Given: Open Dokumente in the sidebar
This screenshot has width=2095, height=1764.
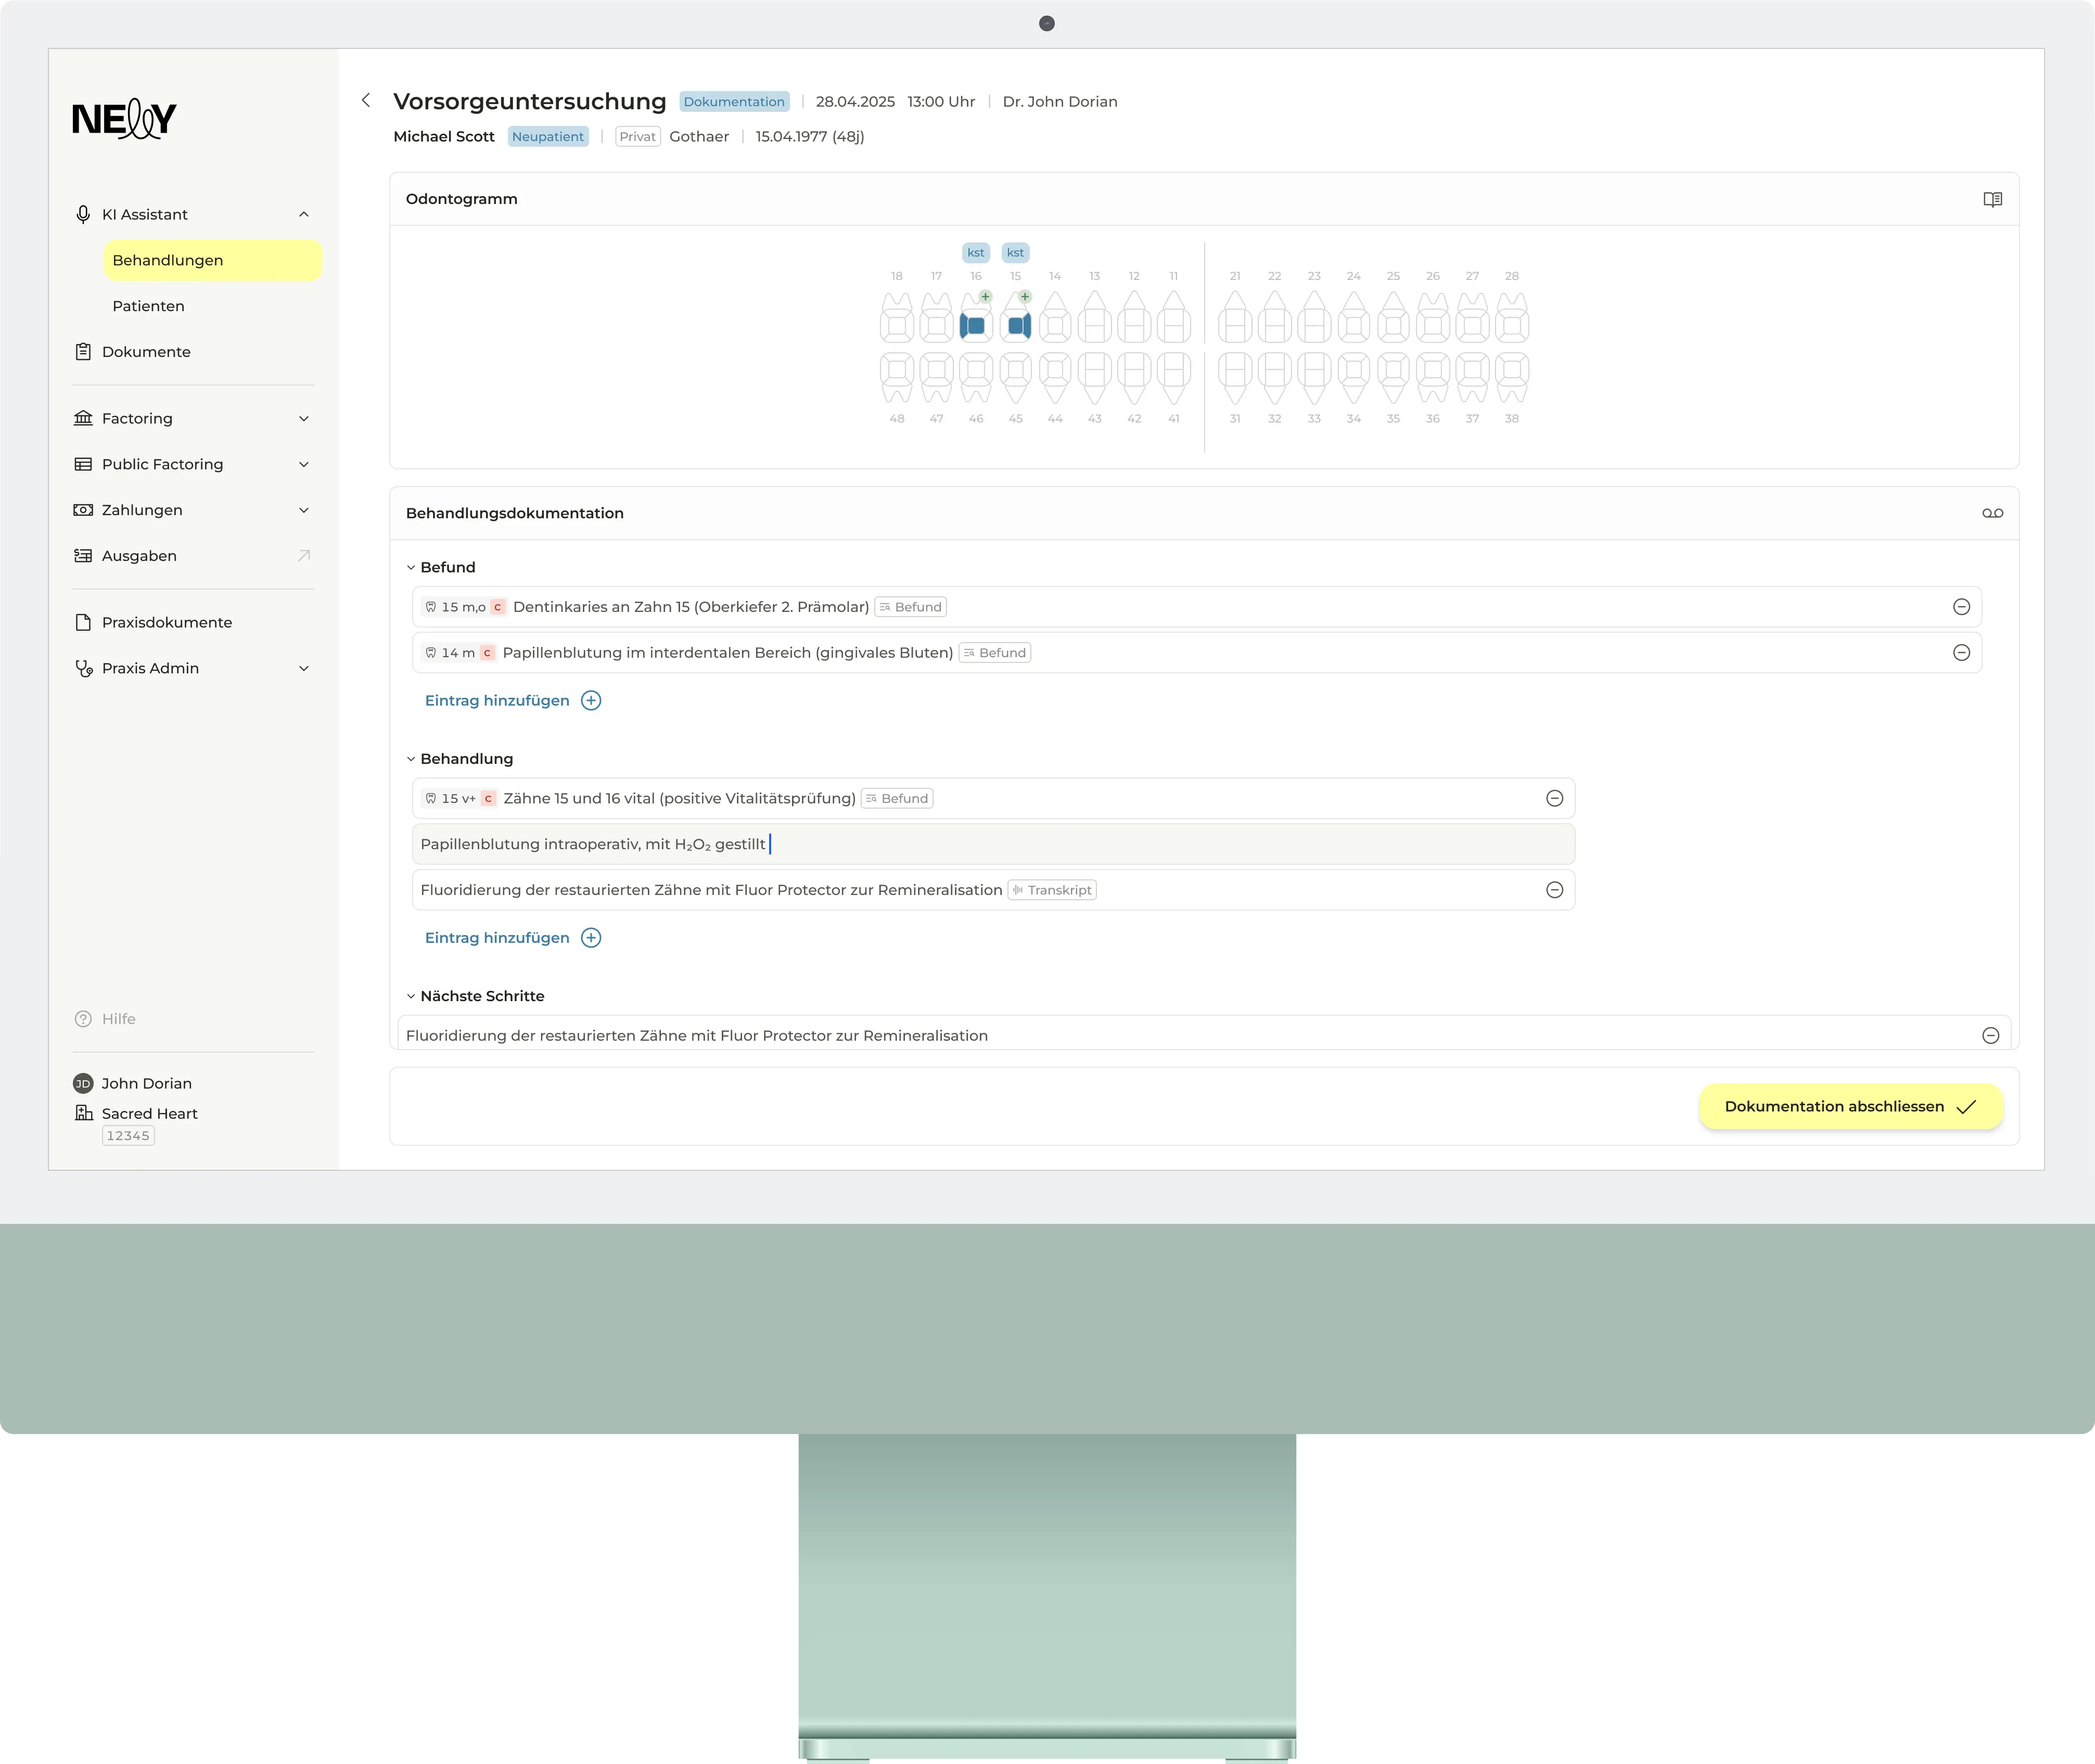Looking at the screenshot, I should 146,352.
